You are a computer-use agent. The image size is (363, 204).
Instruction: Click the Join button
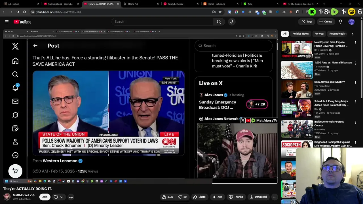45,197
